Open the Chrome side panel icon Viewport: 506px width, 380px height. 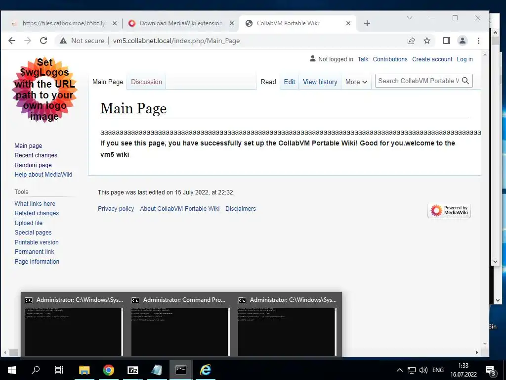click(447, 41)
